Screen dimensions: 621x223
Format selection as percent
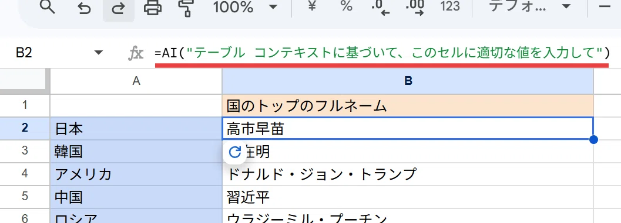(x=346, y=6)
